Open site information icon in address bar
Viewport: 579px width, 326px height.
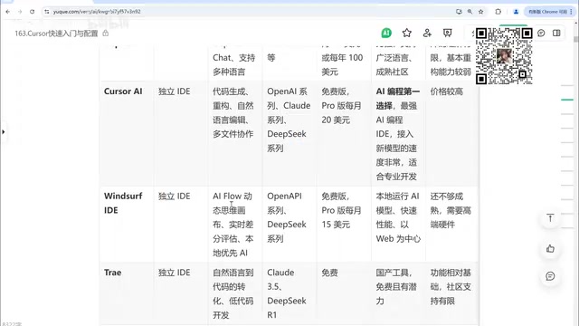pos(46,12)
